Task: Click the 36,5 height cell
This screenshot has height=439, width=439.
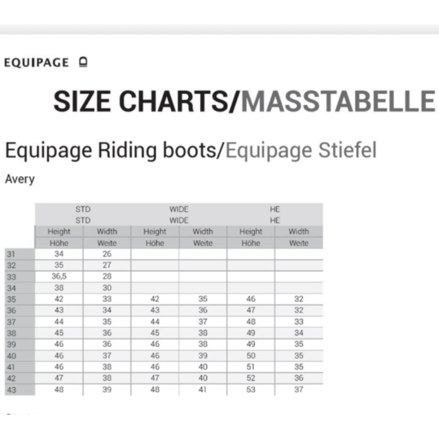Action: 59,276
